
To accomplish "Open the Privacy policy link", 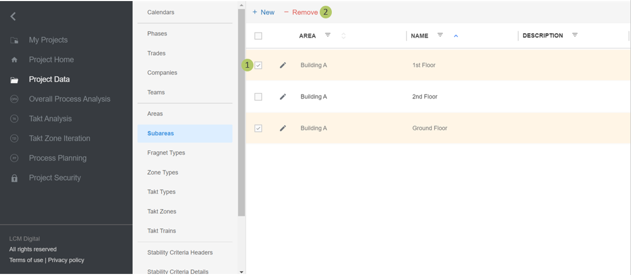I will (66, 260).
